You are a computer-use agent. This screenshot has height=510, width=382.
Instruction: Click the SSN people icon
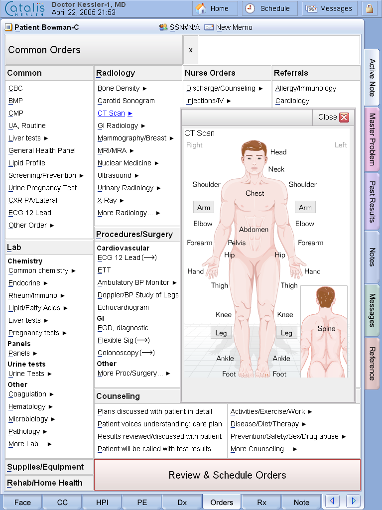[x=163, y=27]
